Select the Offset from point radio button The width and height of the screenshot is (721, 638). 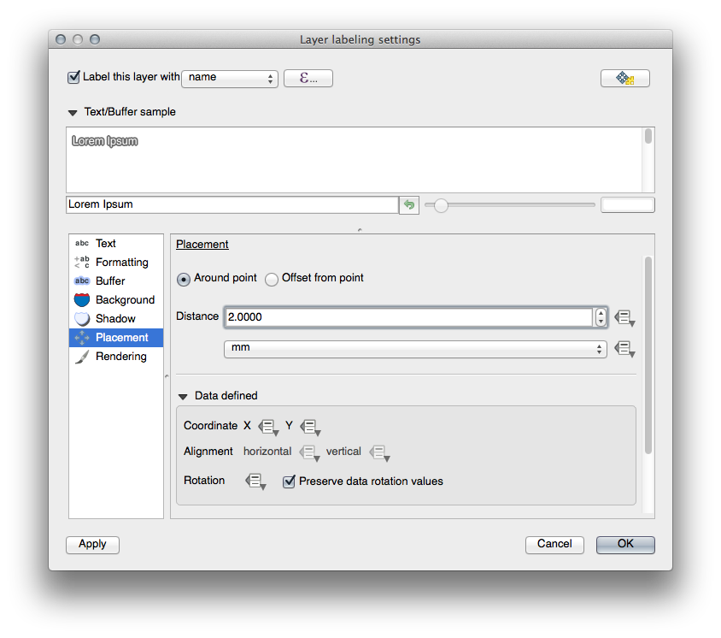click(271, 278)
